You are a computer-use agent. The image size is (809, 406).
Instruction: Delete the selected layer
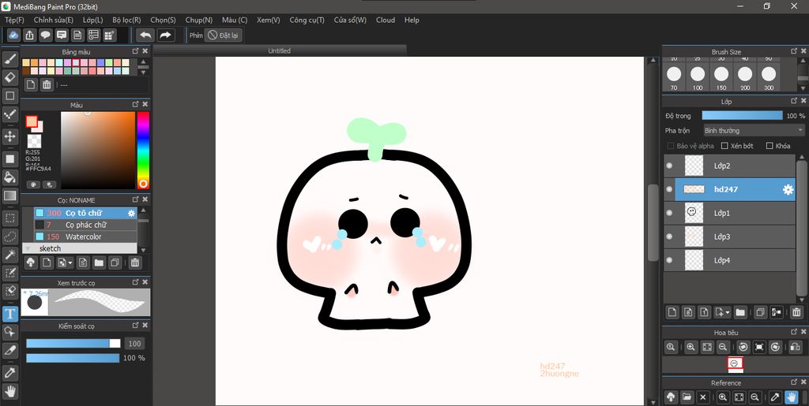pos(796,312)
